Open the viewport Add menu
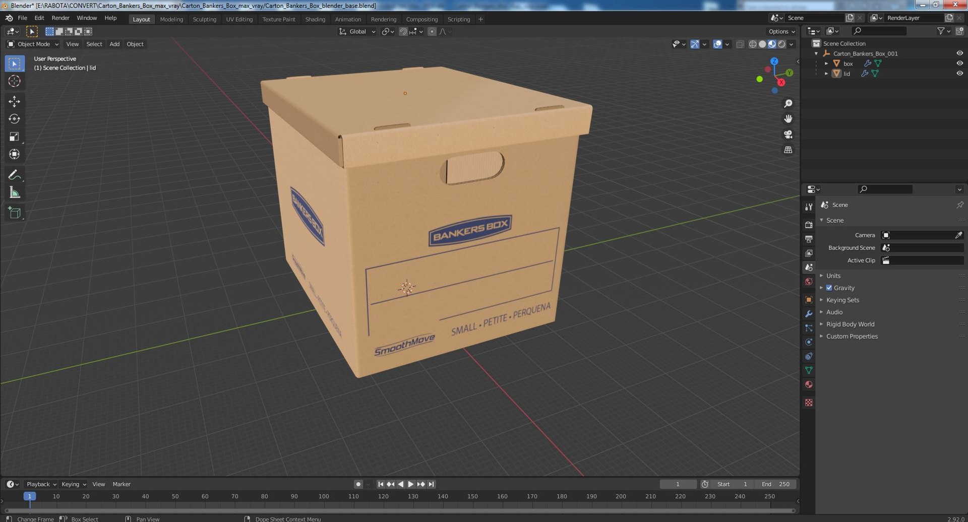968x522 pixels. pos(114,44)
